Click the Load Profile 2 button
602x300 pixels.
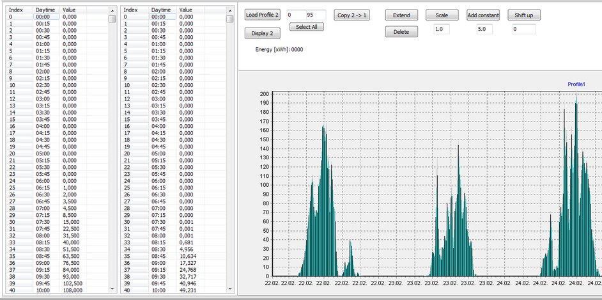coord(263,15)
